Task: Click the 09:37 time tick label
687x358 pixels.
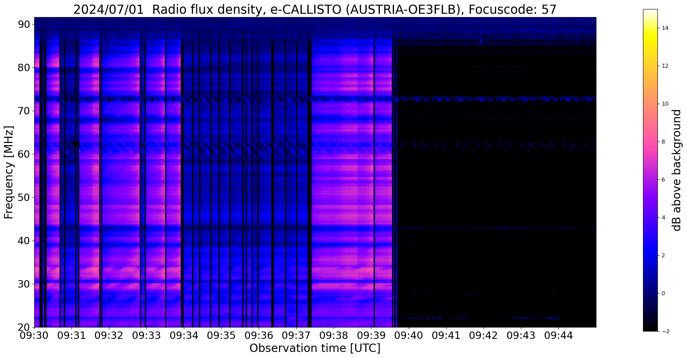Action: [x=296, y=336]
